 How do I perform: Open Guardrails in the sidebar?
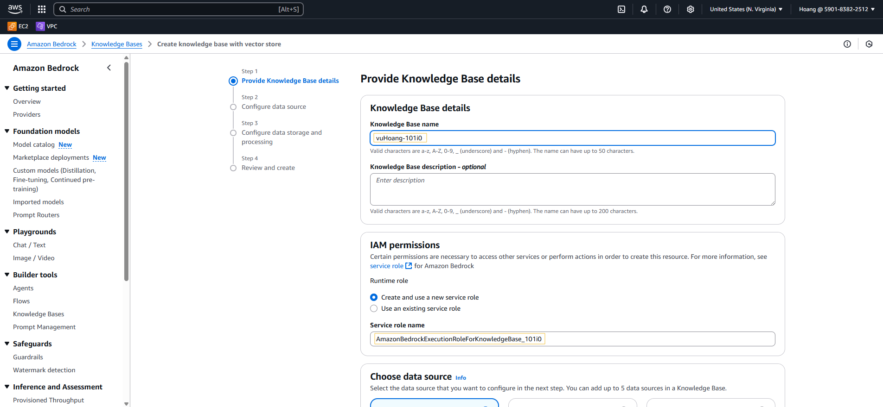point(28,357)
